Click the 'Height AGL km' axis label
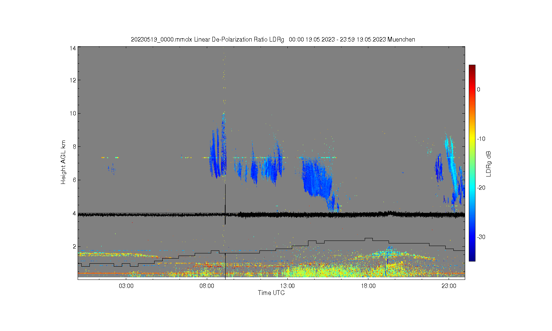 pyautogui.click(x=63, y=162)
